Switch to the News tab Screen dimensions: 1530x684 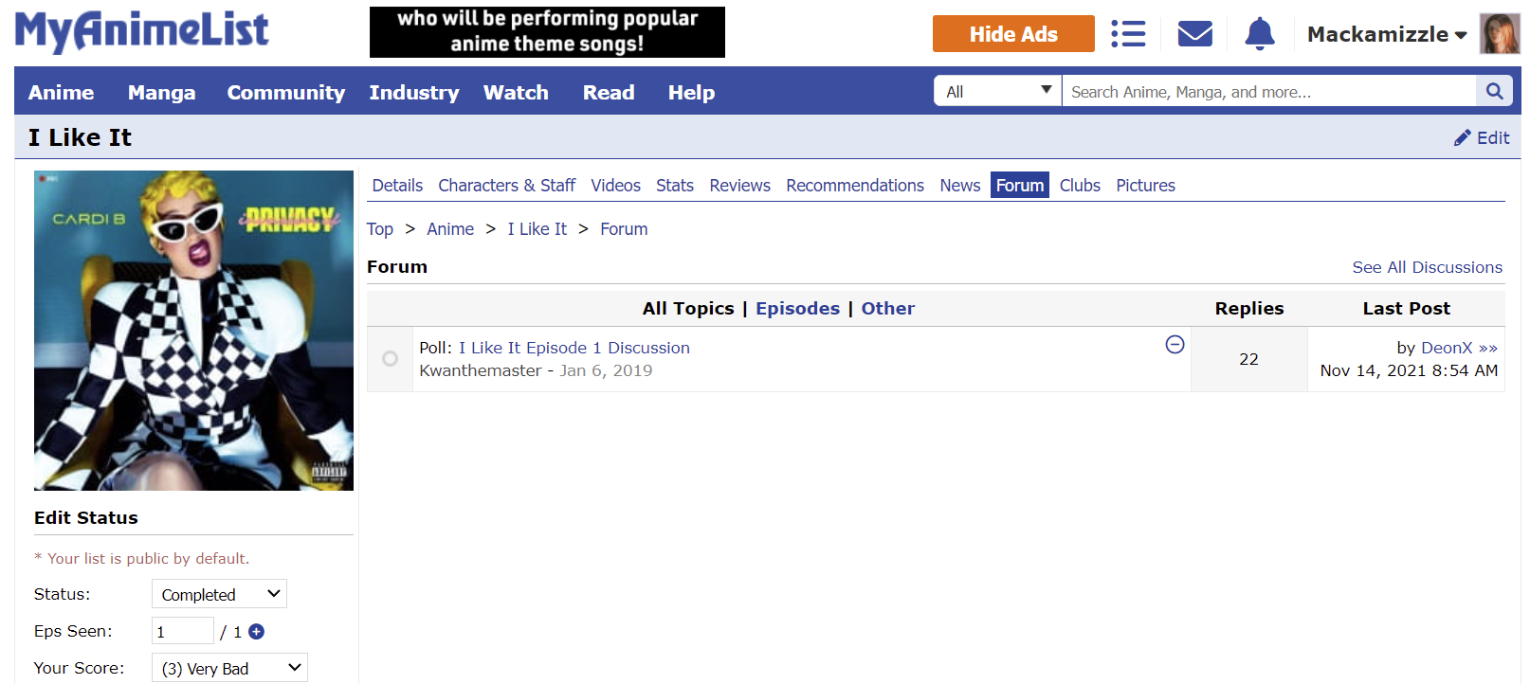point(960,186)
